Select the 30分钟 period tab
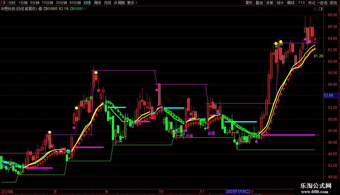340x195 pixels. (x=61, y=3)
